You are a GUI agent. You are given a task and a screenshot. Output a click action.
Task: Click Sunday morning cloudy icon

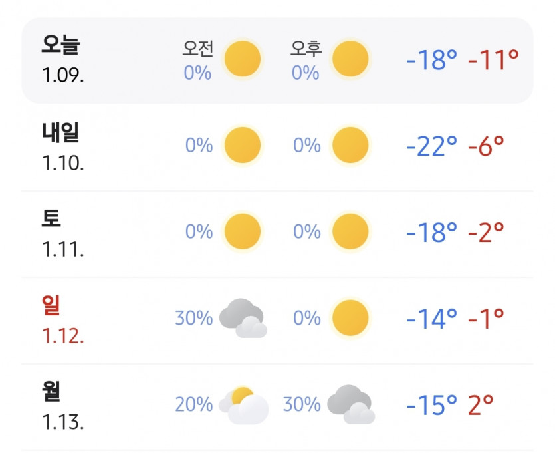click(243, 318)
